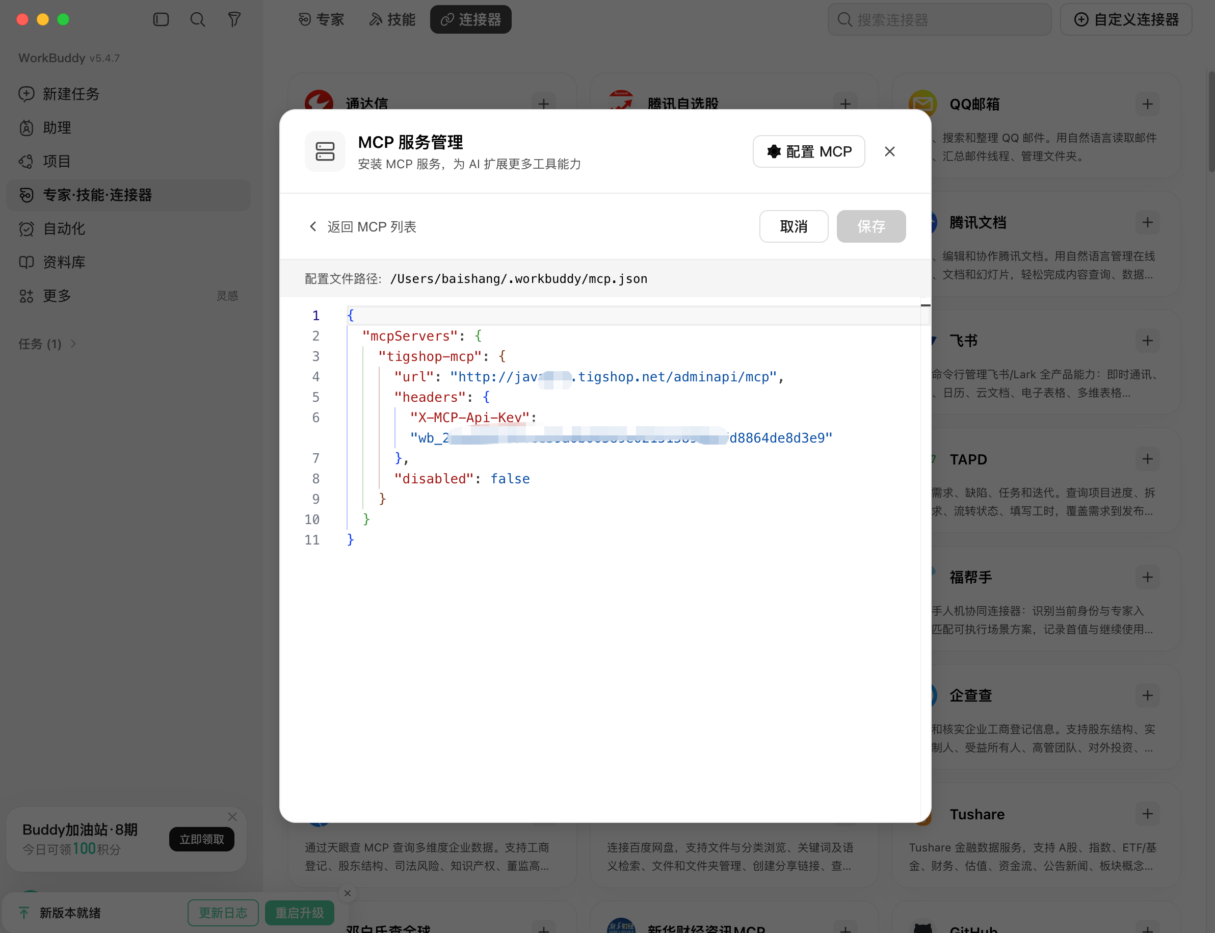
Task: Add the QQ邮箱 connector with its plus
Action: (x=1148, y=104)
